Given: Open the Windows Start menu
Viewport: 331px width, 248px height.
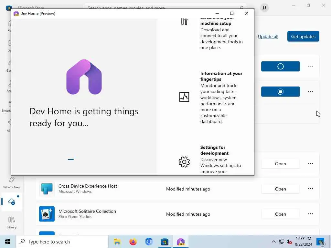Looking at the screenshot, I should pos(8,242).
